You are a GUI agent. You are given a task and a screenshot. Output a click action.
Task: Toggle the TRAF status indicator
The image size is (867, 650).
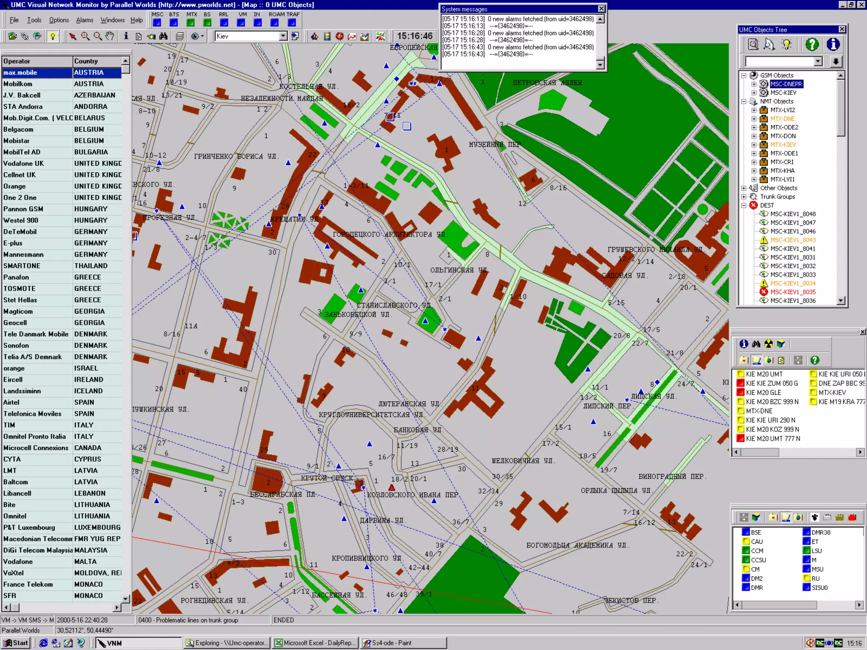(291, 23)
